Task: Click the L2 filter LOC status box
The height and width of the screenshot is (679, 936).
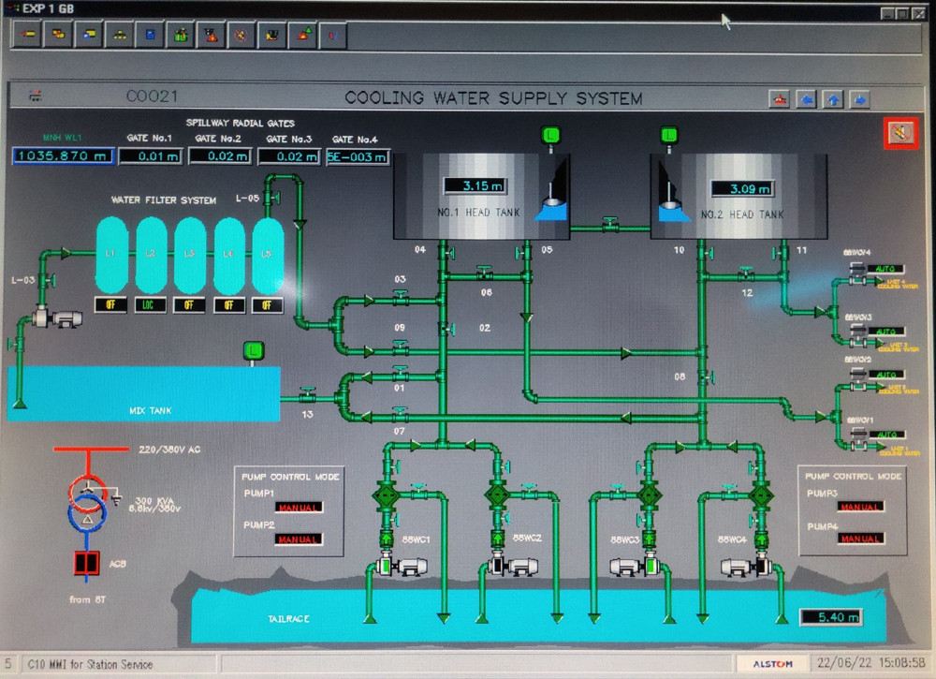Action: tap(149, 305)
